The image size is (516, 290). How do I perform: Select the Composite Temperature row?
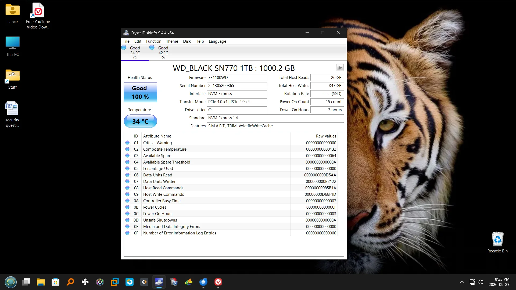click(231, 149)
